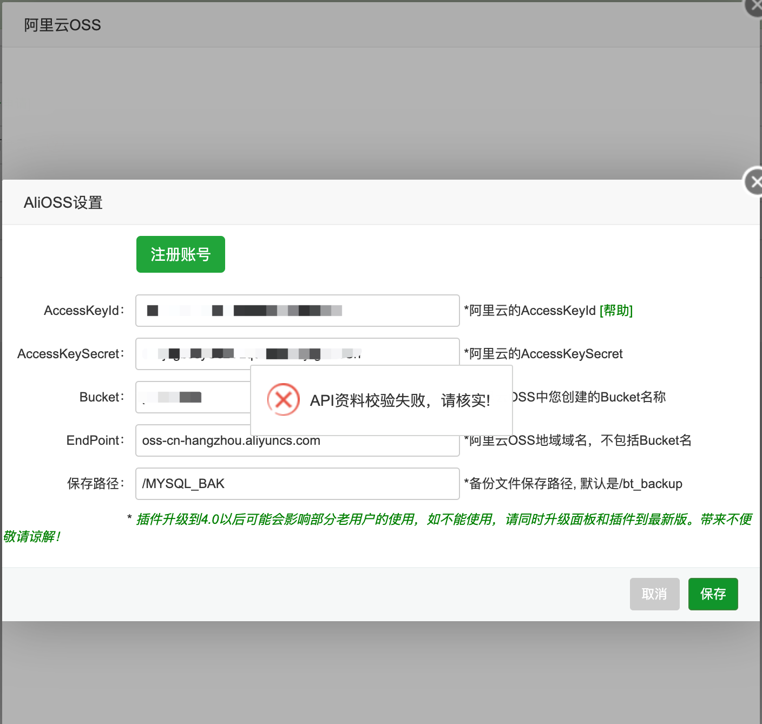Viewport: 762px width, 724px height.
Task: Click the hint *阿里云的AccessKeySecret
Action: [543, 354]
